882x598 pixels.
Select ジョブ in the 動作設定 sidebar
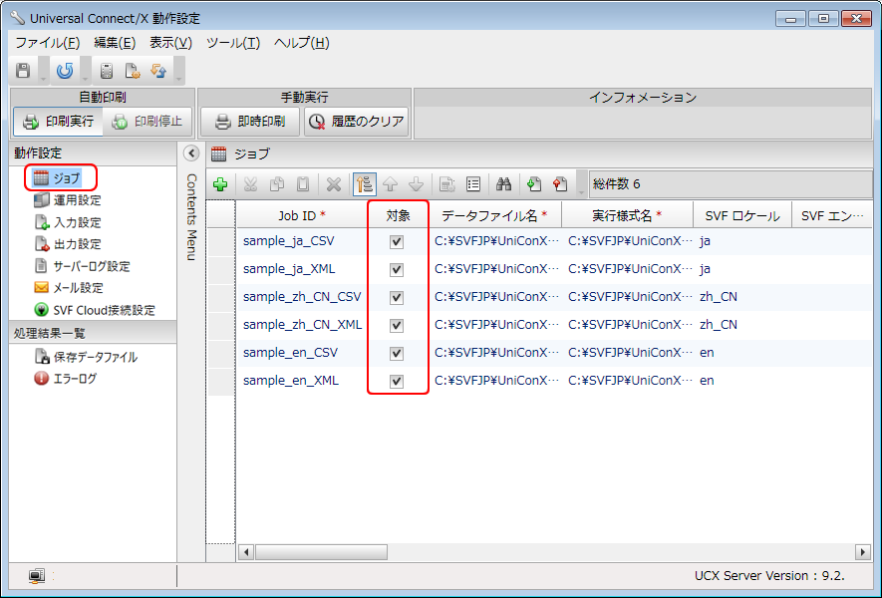pos(58,178)
